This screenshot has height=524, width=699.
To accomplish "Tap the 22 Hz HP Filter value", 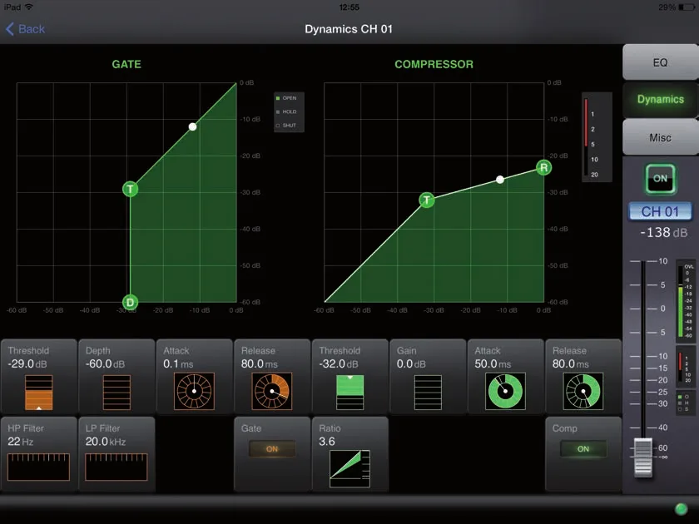I will coord(21,442).
